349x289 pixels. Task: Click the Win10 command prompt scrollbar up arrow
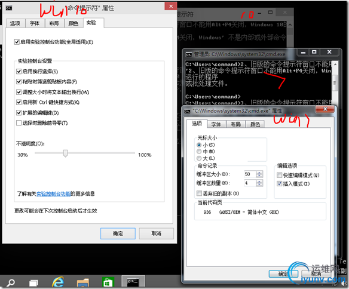pos(290,24)
